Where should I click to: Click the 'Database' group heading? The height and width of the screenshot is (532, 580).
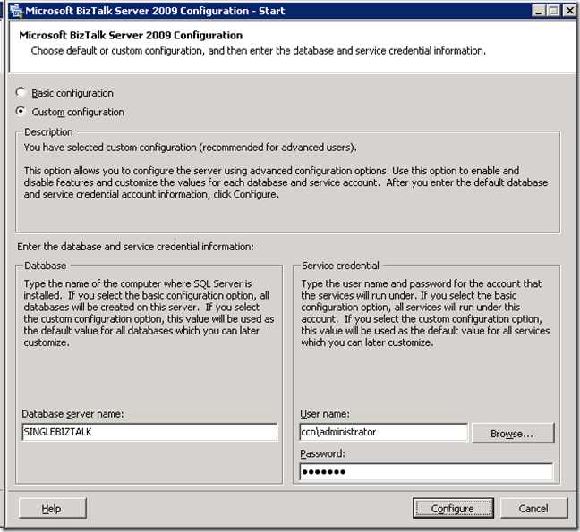45,266
